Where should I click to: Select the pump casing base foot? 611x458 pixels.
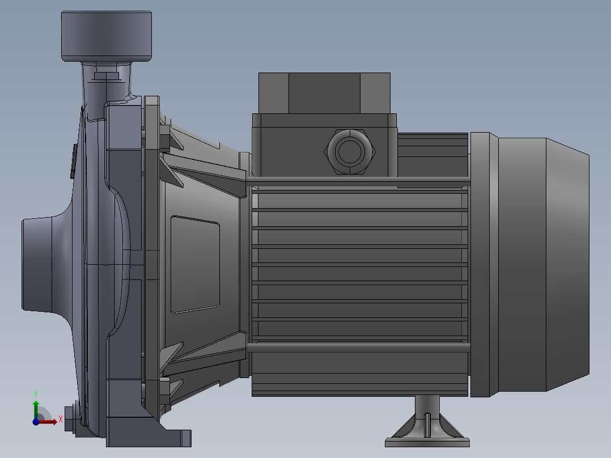tap(148, 432)
